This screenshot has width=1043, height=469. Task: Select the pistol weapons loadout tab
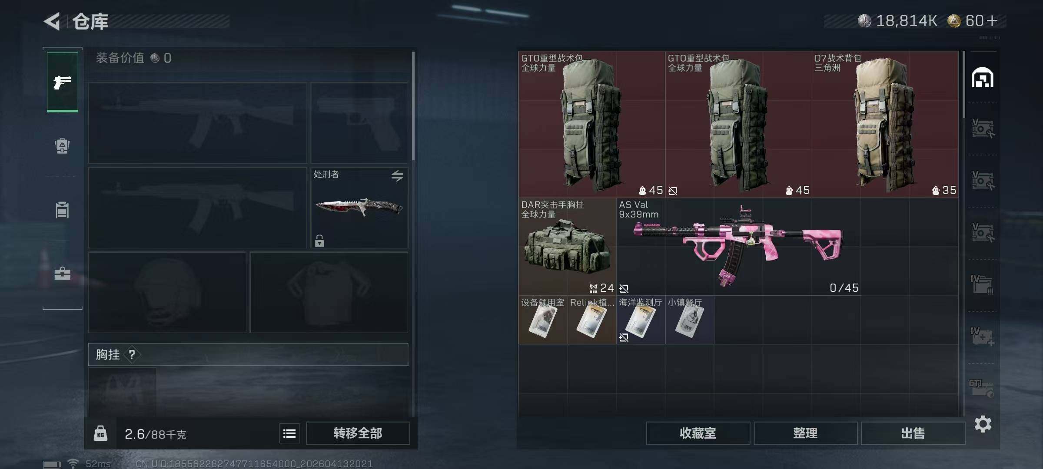63,82
